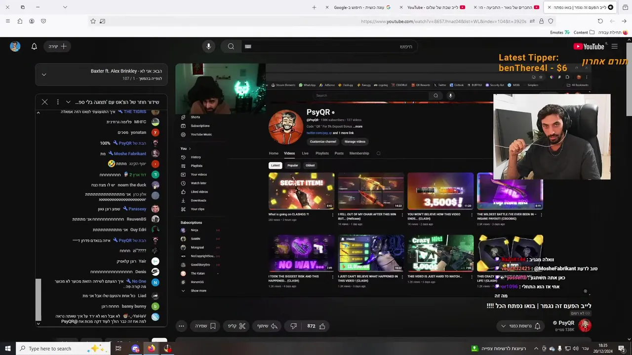Open new browser tab with plus

(314, 7)
